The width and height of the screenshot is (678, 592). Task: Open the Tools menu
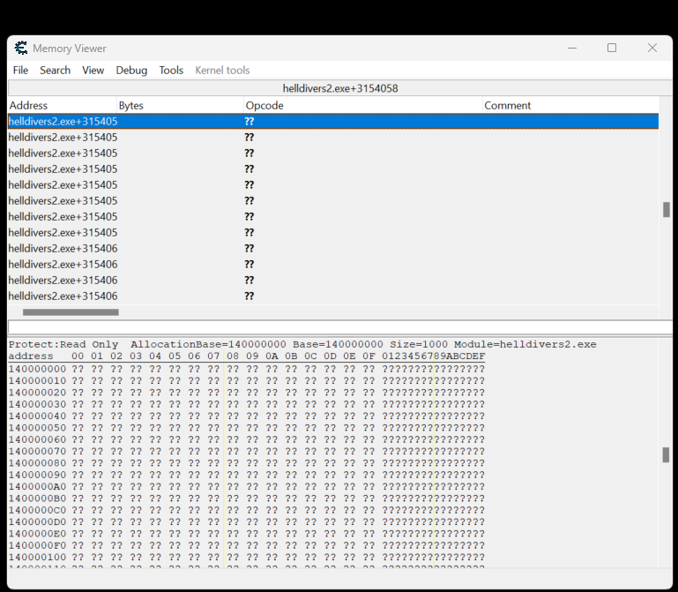[171, 70]
